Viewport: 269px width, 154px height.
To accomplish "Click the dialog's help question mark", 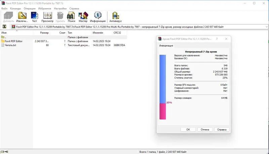I will pos(217,39).
